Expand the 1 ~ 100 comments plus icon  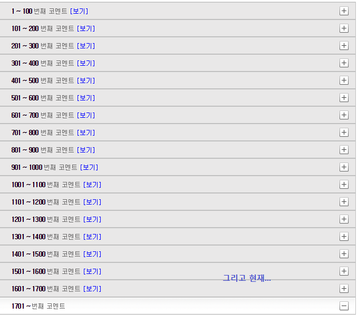pos(344,11)
